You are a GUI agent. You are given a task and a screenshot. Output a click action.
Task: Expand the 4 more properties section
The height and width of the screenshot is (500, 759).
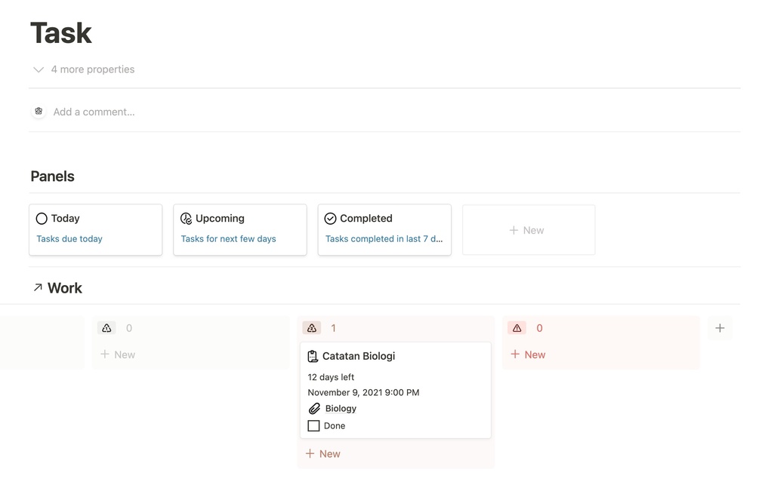point(39,69)
